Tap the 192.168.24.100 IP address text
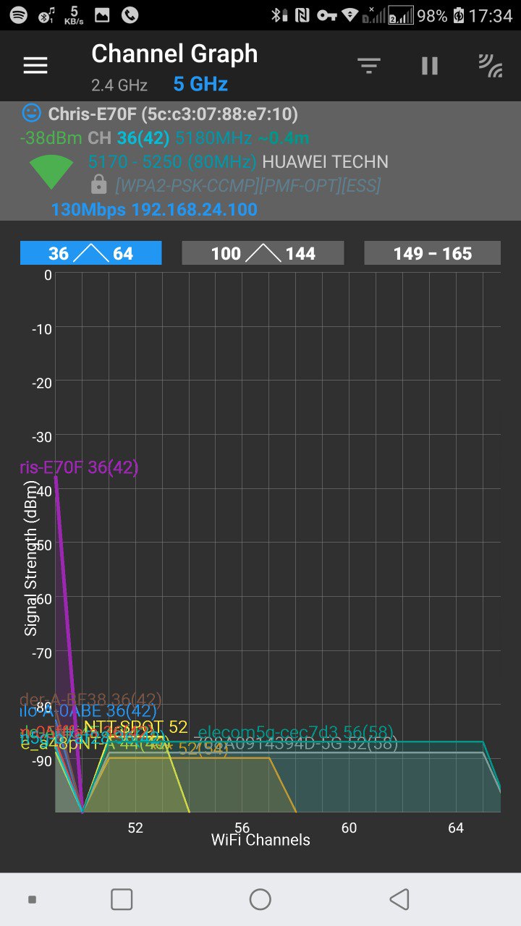 (x=194, y=210)
